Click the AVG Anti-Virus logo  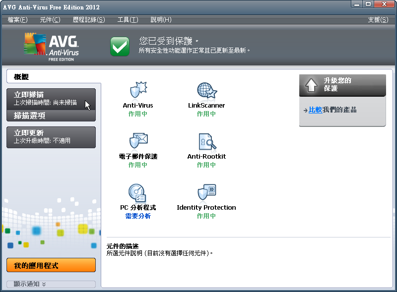[x=52, y=47]
